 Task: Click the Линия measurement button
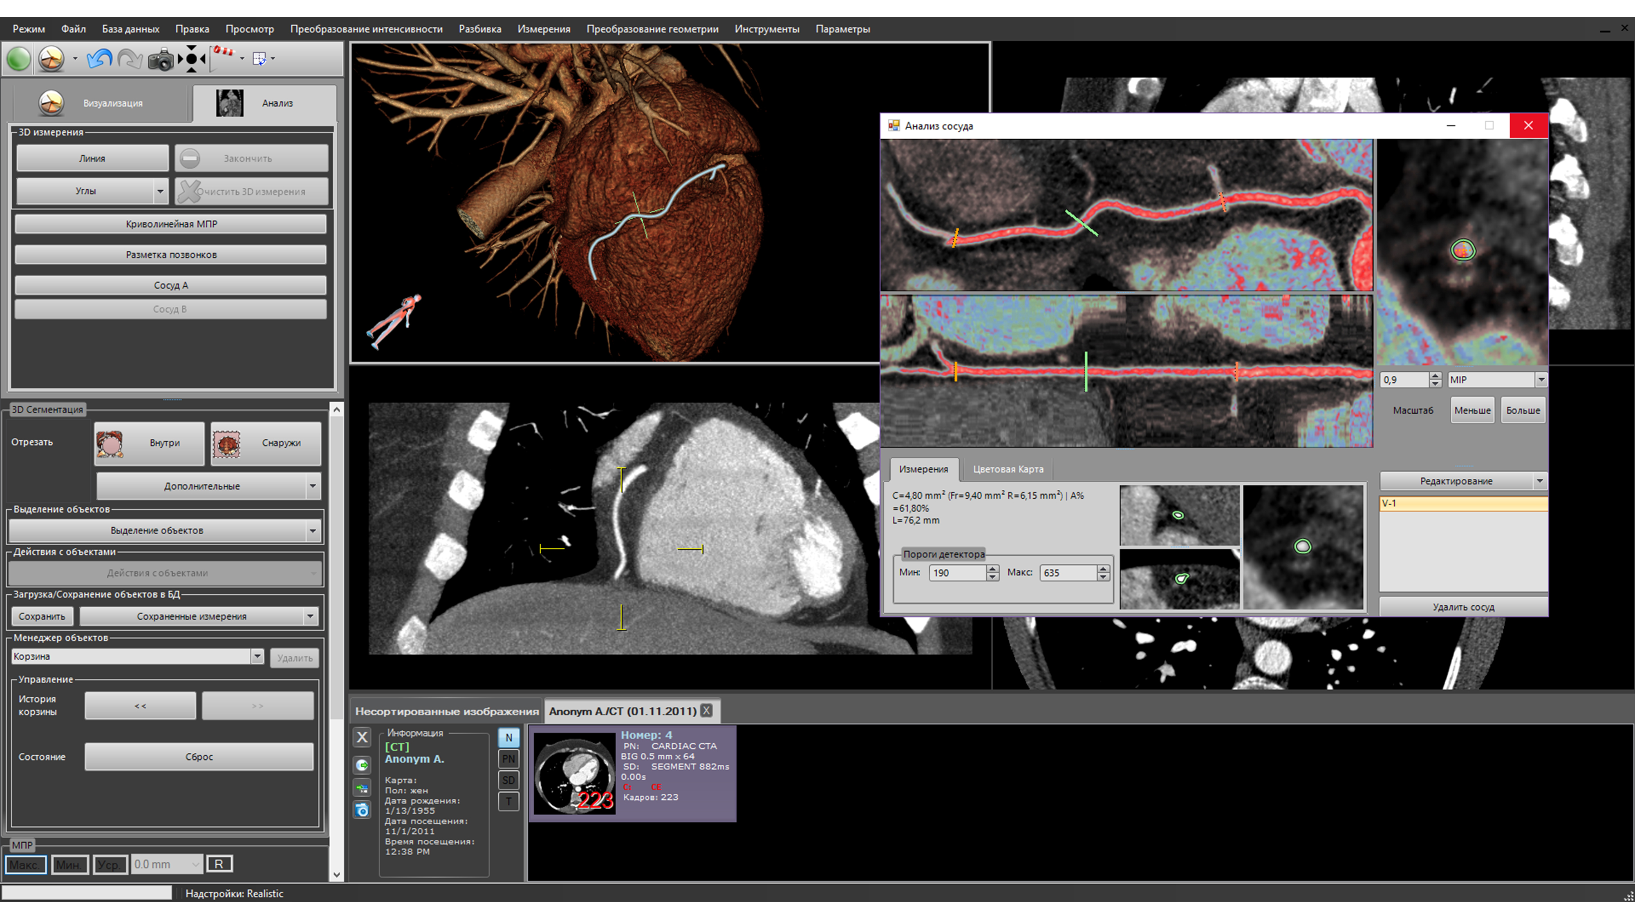(92, 158)
